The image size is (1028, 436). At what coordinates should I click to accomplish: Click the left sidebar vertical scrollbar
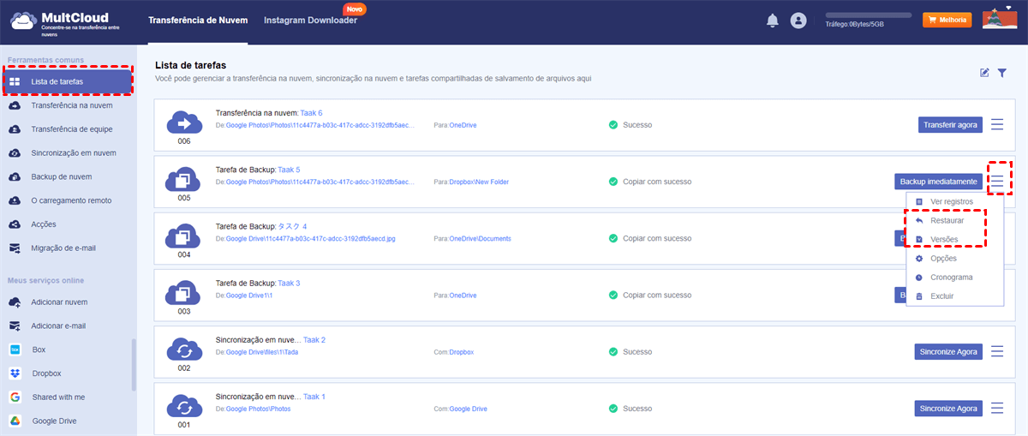tap(133, 364)
